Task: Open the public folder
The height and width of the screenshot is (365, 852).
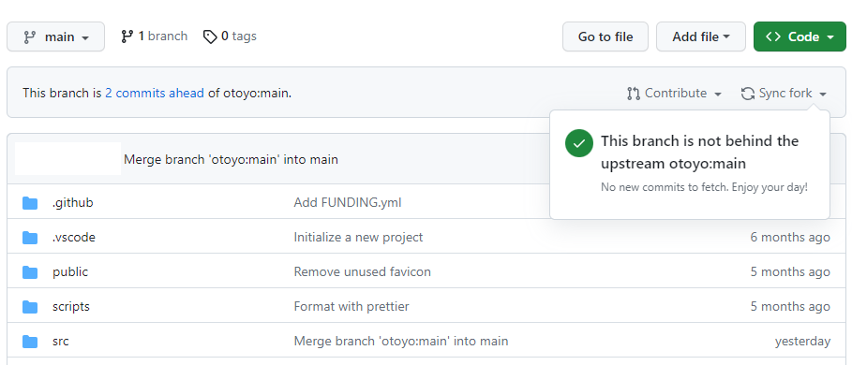Action: click(70, 272)
